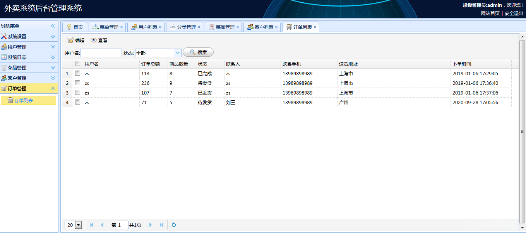Click the user icon beside 用户管理
Image resolution: width=526 pixels, height=233 pixels.
(x=4, y=47)
